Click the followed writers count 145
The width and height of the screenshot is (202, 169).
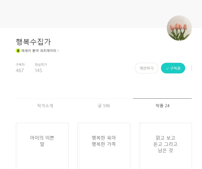[x=38, y=70]
